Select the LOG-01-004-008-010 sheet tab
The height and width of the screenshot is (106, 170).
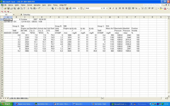[19, 98]
